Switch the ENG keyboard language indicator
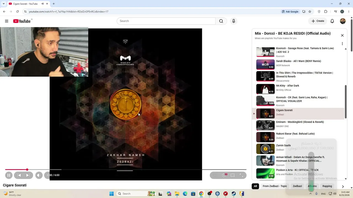Screen dimensions: 353x198 (x=323, y=194)
